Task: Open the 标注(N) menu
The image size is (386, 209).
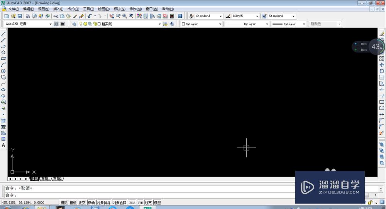Action: (119, 9)
